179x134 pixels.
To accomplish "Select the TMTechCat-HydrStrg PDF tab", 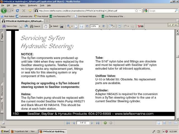I will (x=22, y=21).
